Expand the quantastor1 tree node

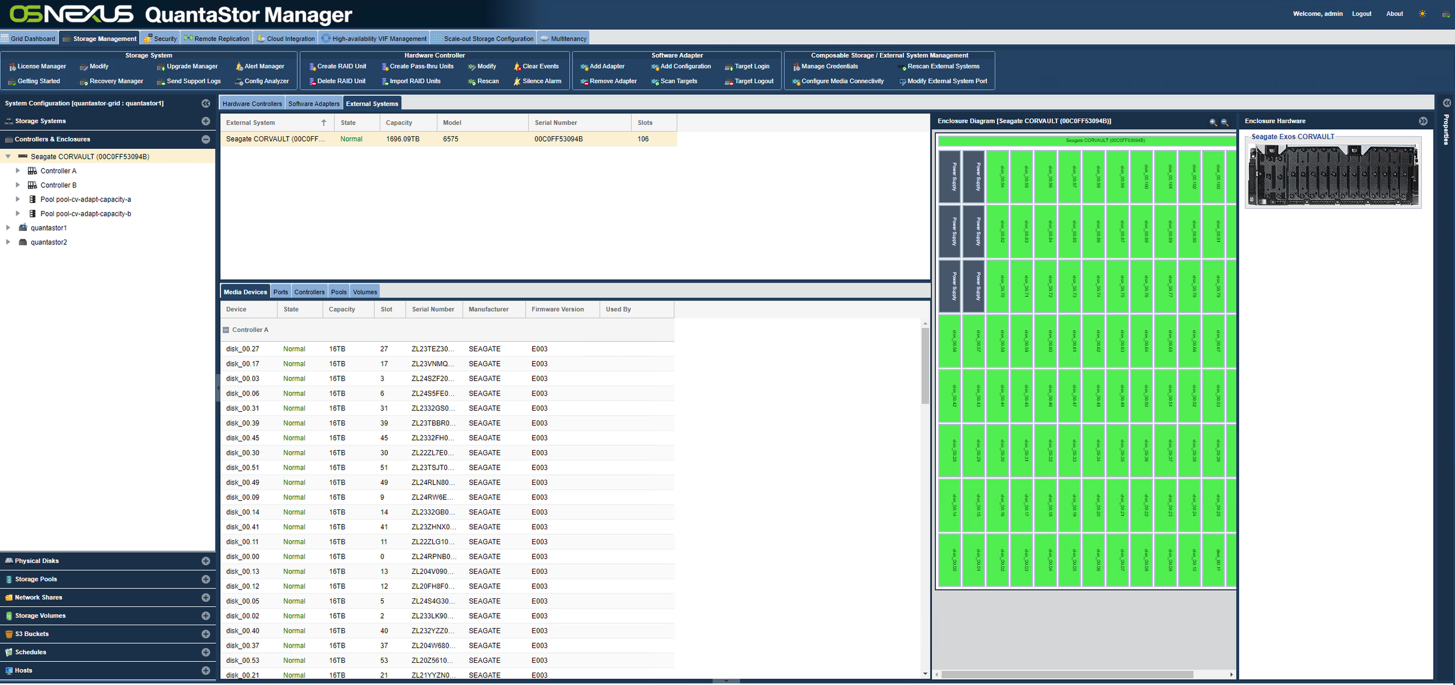8,228
